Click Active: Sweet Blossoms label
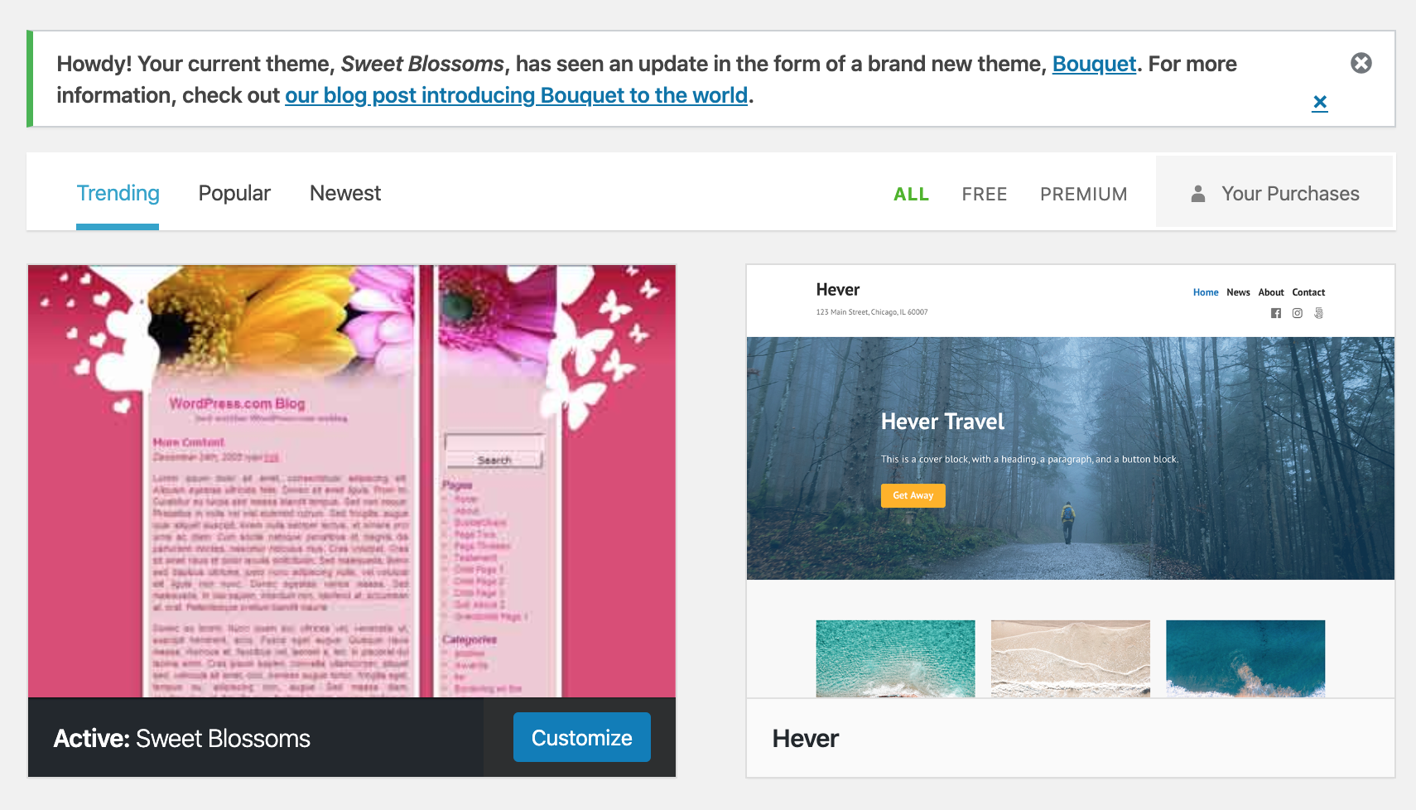Viewport: 1416px width, 810px height. 182,738
